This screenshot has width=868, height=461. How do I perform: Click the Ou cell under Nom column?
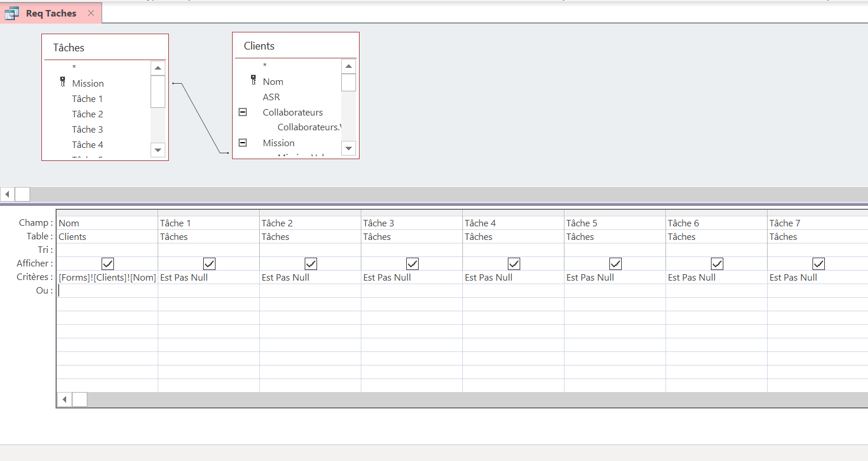pos(107,291)
